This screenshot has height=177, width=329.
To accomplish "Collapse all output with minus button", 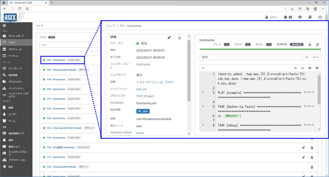I will coord(203,68).
